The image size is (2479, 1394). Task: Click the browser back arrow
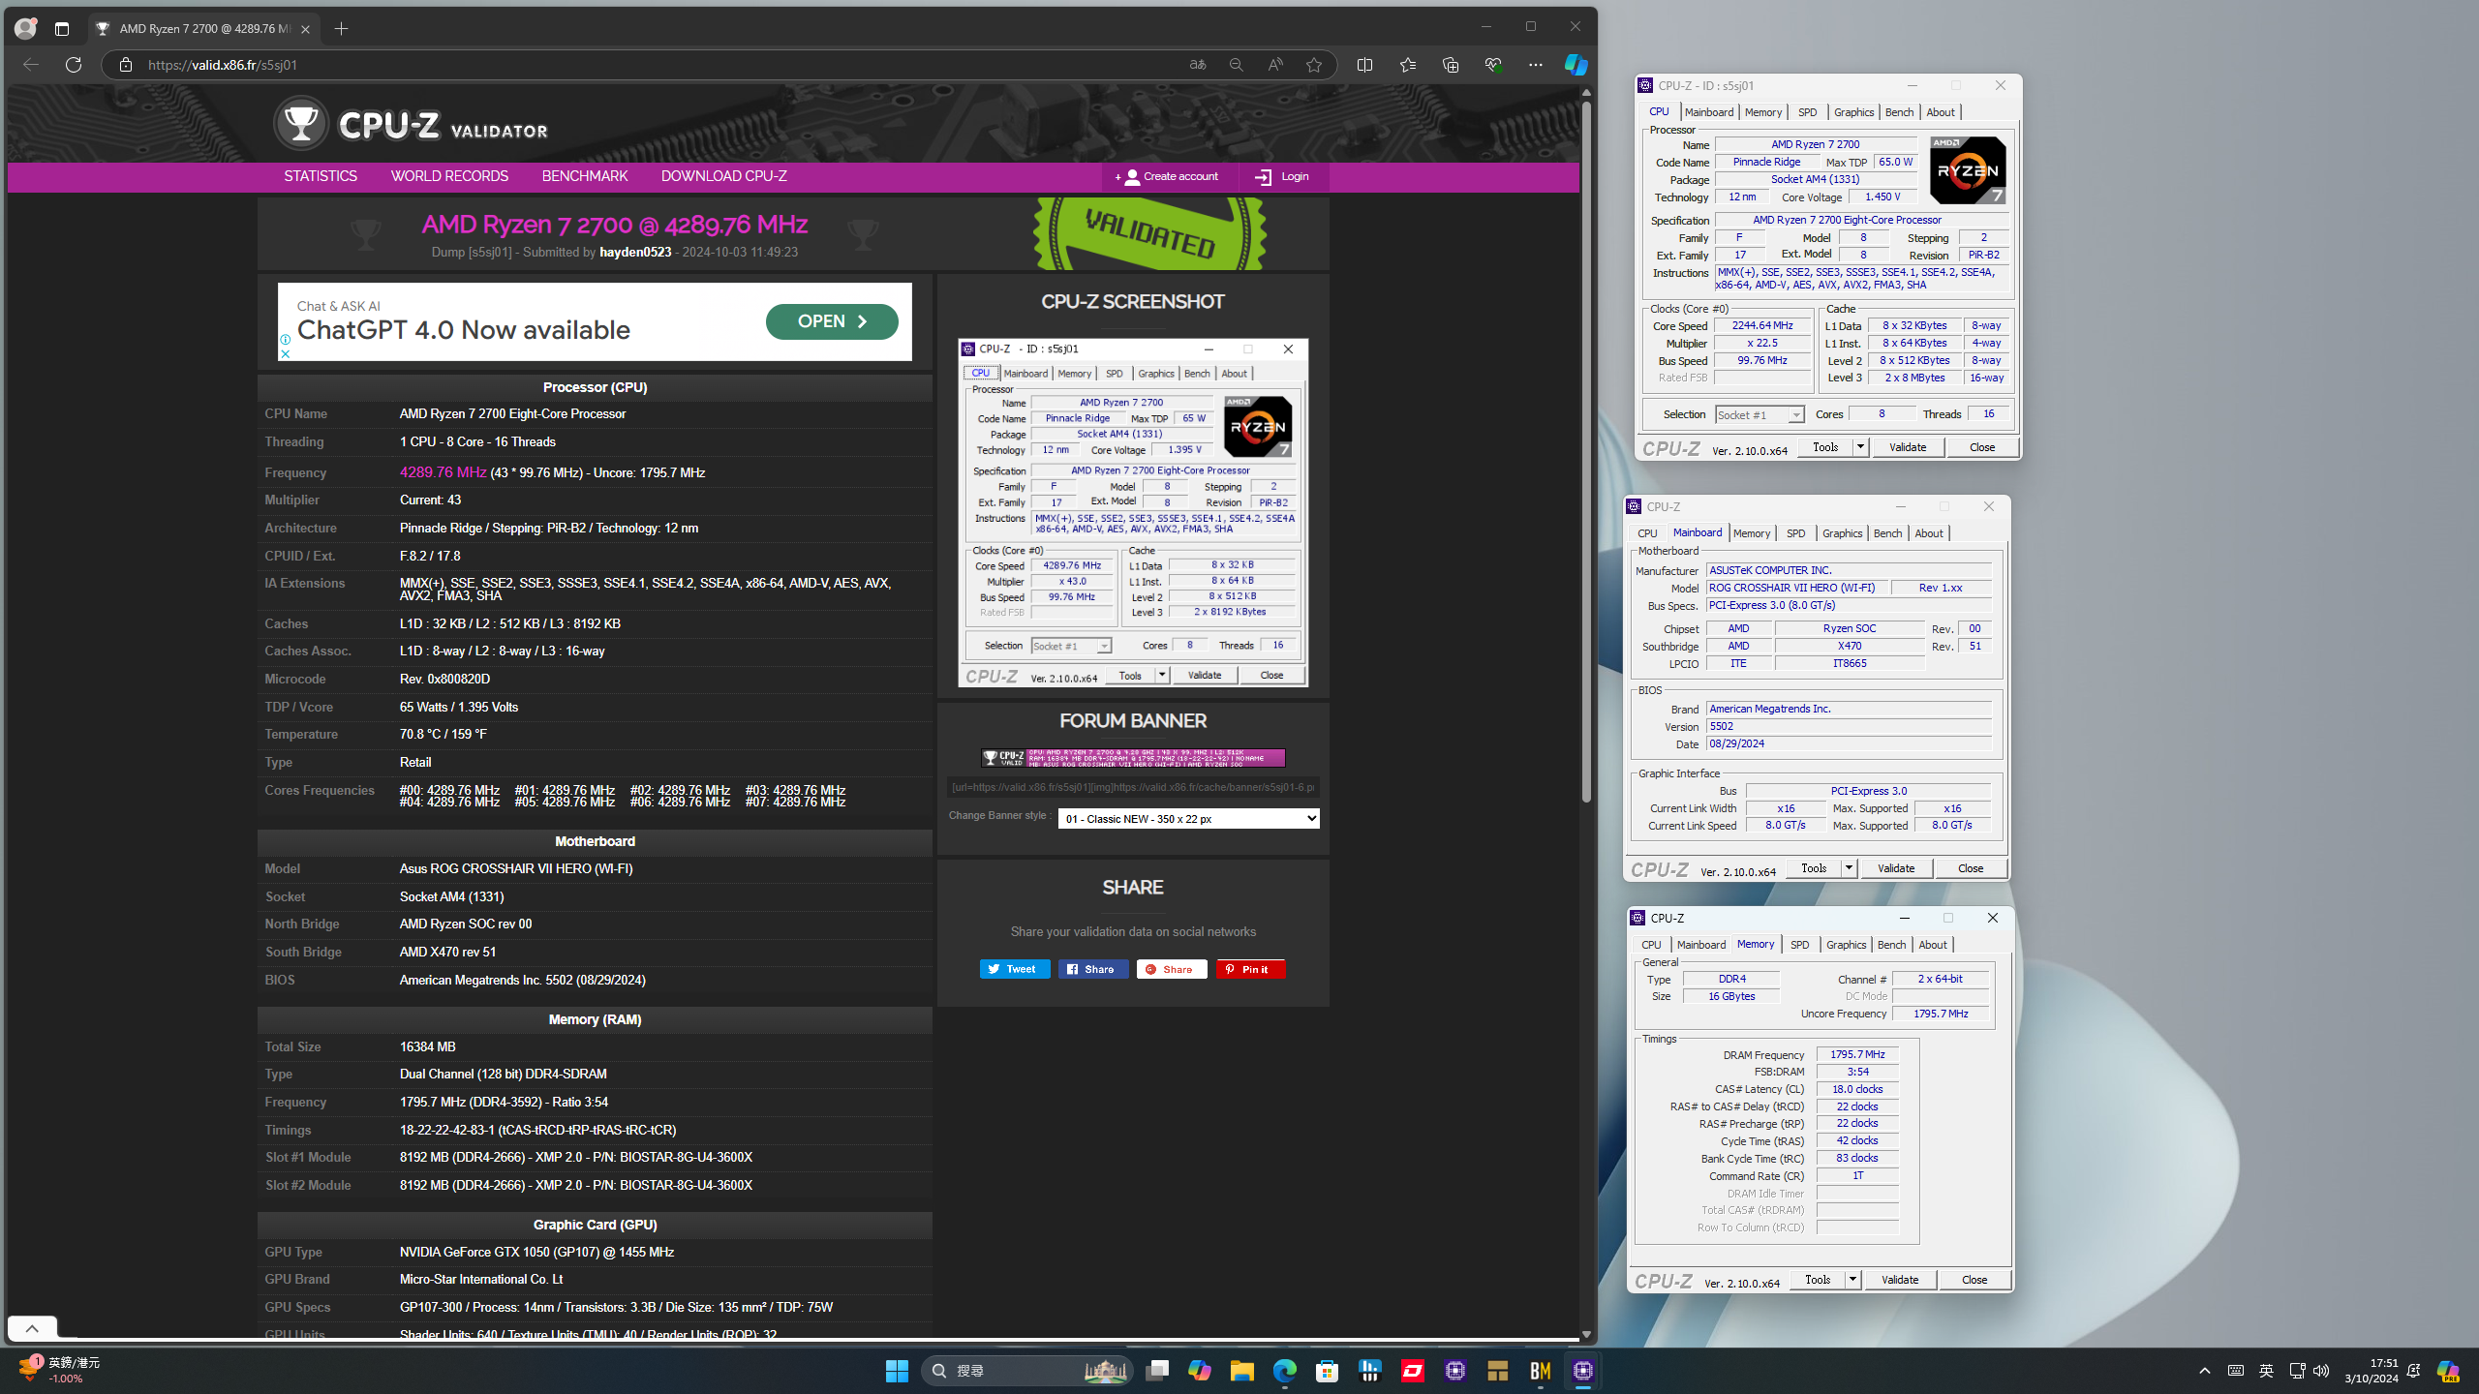[x=31, y=65]
